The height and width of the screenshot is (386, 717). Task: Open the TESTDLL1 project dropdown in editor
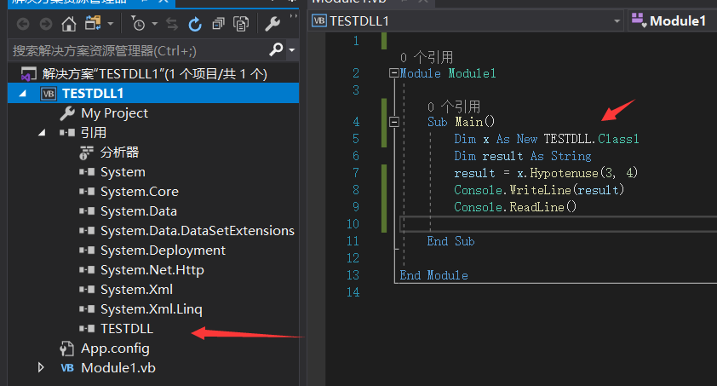tap(617, 20)
